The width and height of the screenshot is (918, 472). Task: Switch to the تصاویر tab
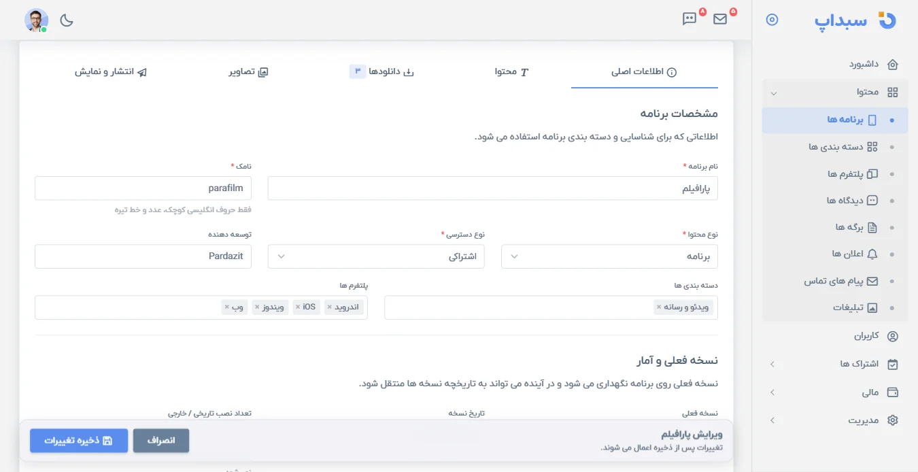(249, 71)
